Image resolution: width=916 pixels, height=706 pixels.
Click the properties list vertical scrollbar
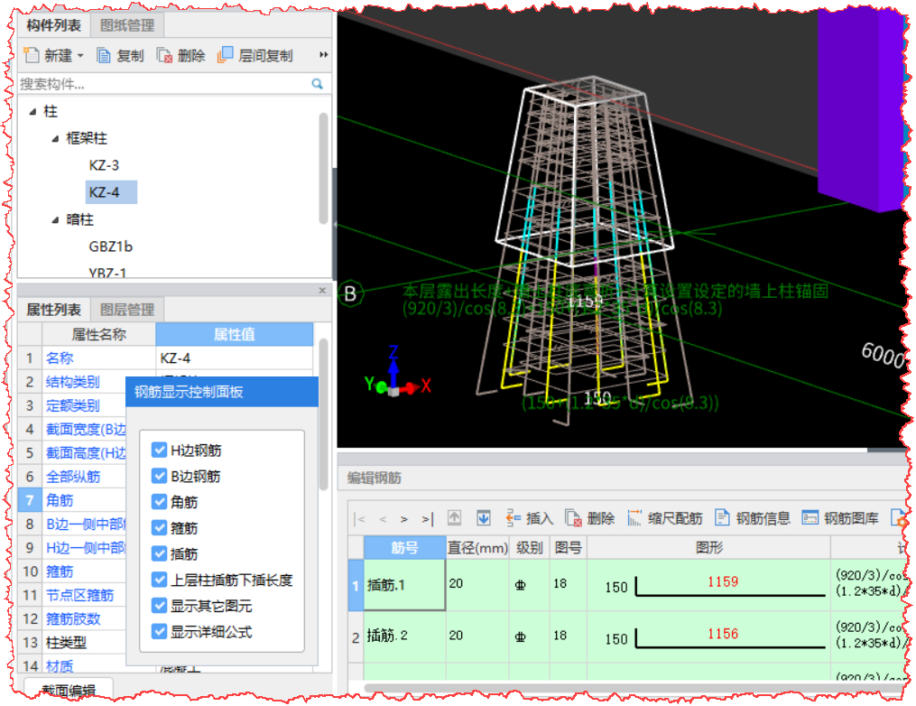(x=323, y=413)
